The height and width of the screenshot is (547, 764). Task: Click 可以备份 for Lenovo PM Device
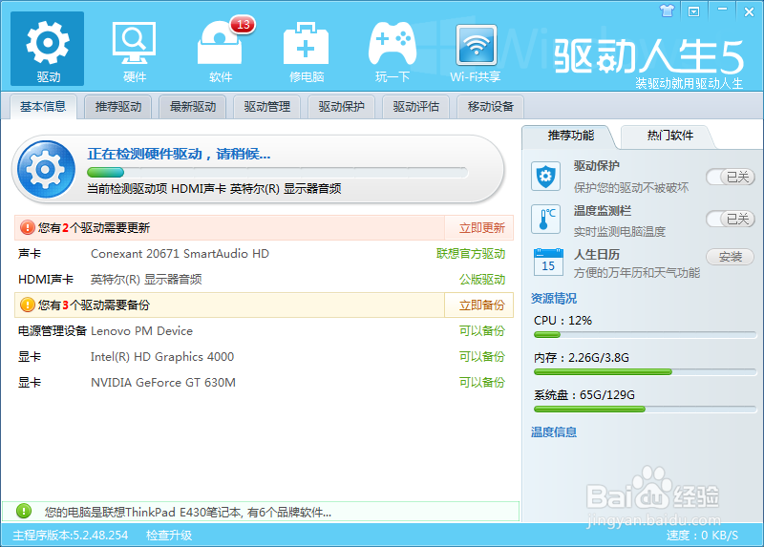coord(482,331)
